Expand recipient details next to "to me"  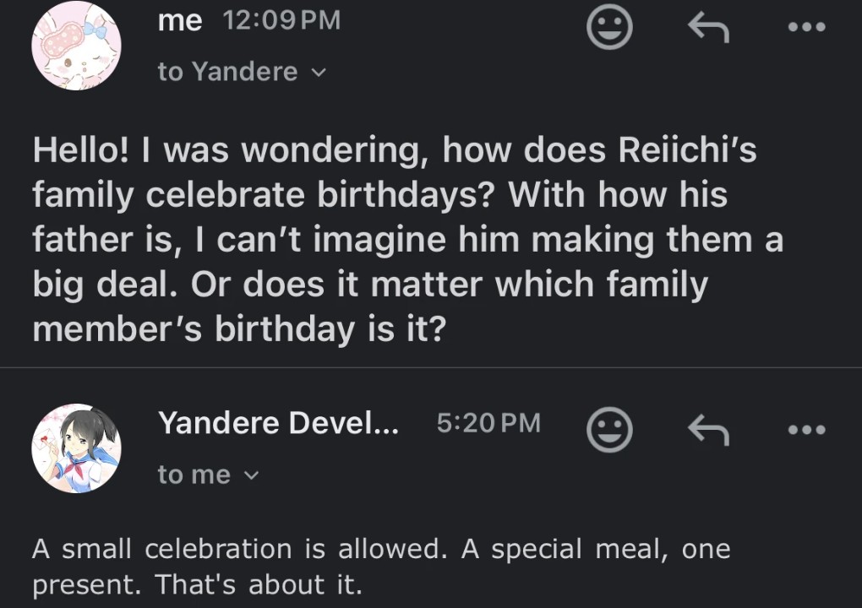coord(250,475)
